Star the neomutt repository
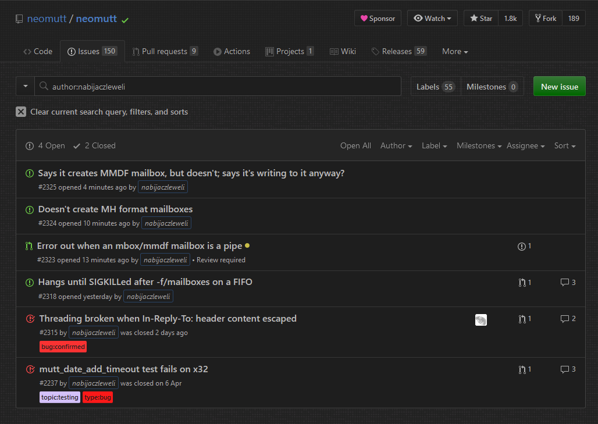Image resolution: width=598 pixels, height=424 pixels. point(480,19)
